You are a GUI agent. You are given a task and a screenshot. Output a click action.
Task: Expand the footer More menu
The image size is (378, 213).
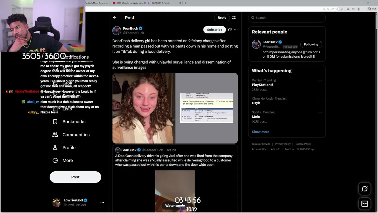point(289,149)
